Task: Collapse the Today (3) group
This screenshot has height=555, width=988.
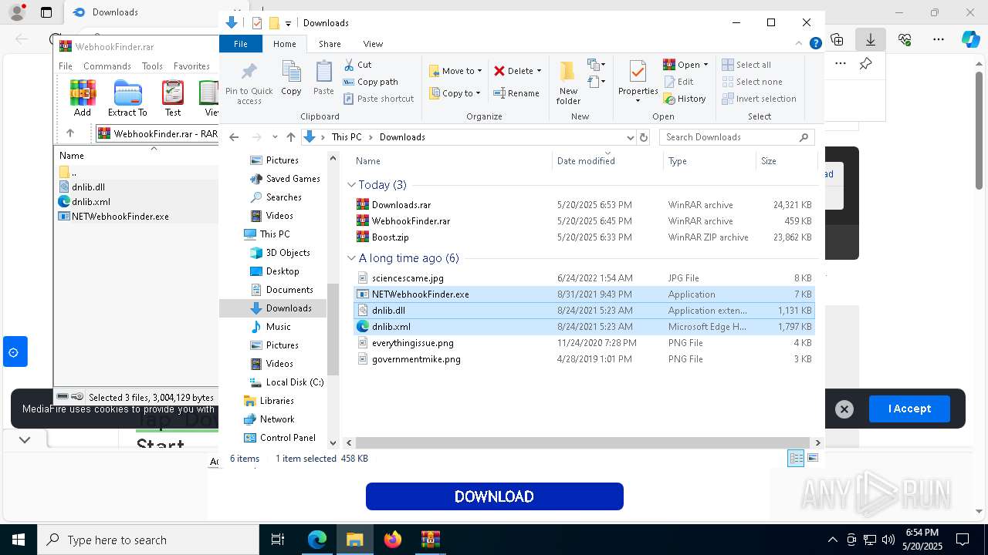Action: click(x=351, y=185)
